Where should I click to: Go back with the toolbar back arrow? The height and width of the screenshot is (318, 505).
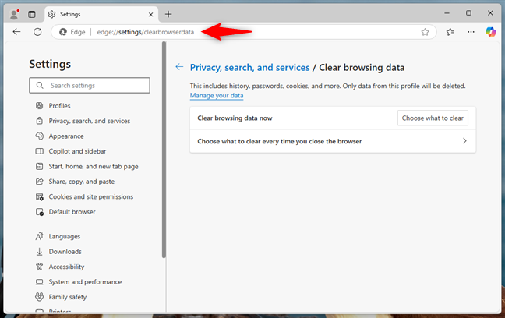(16, 32)
